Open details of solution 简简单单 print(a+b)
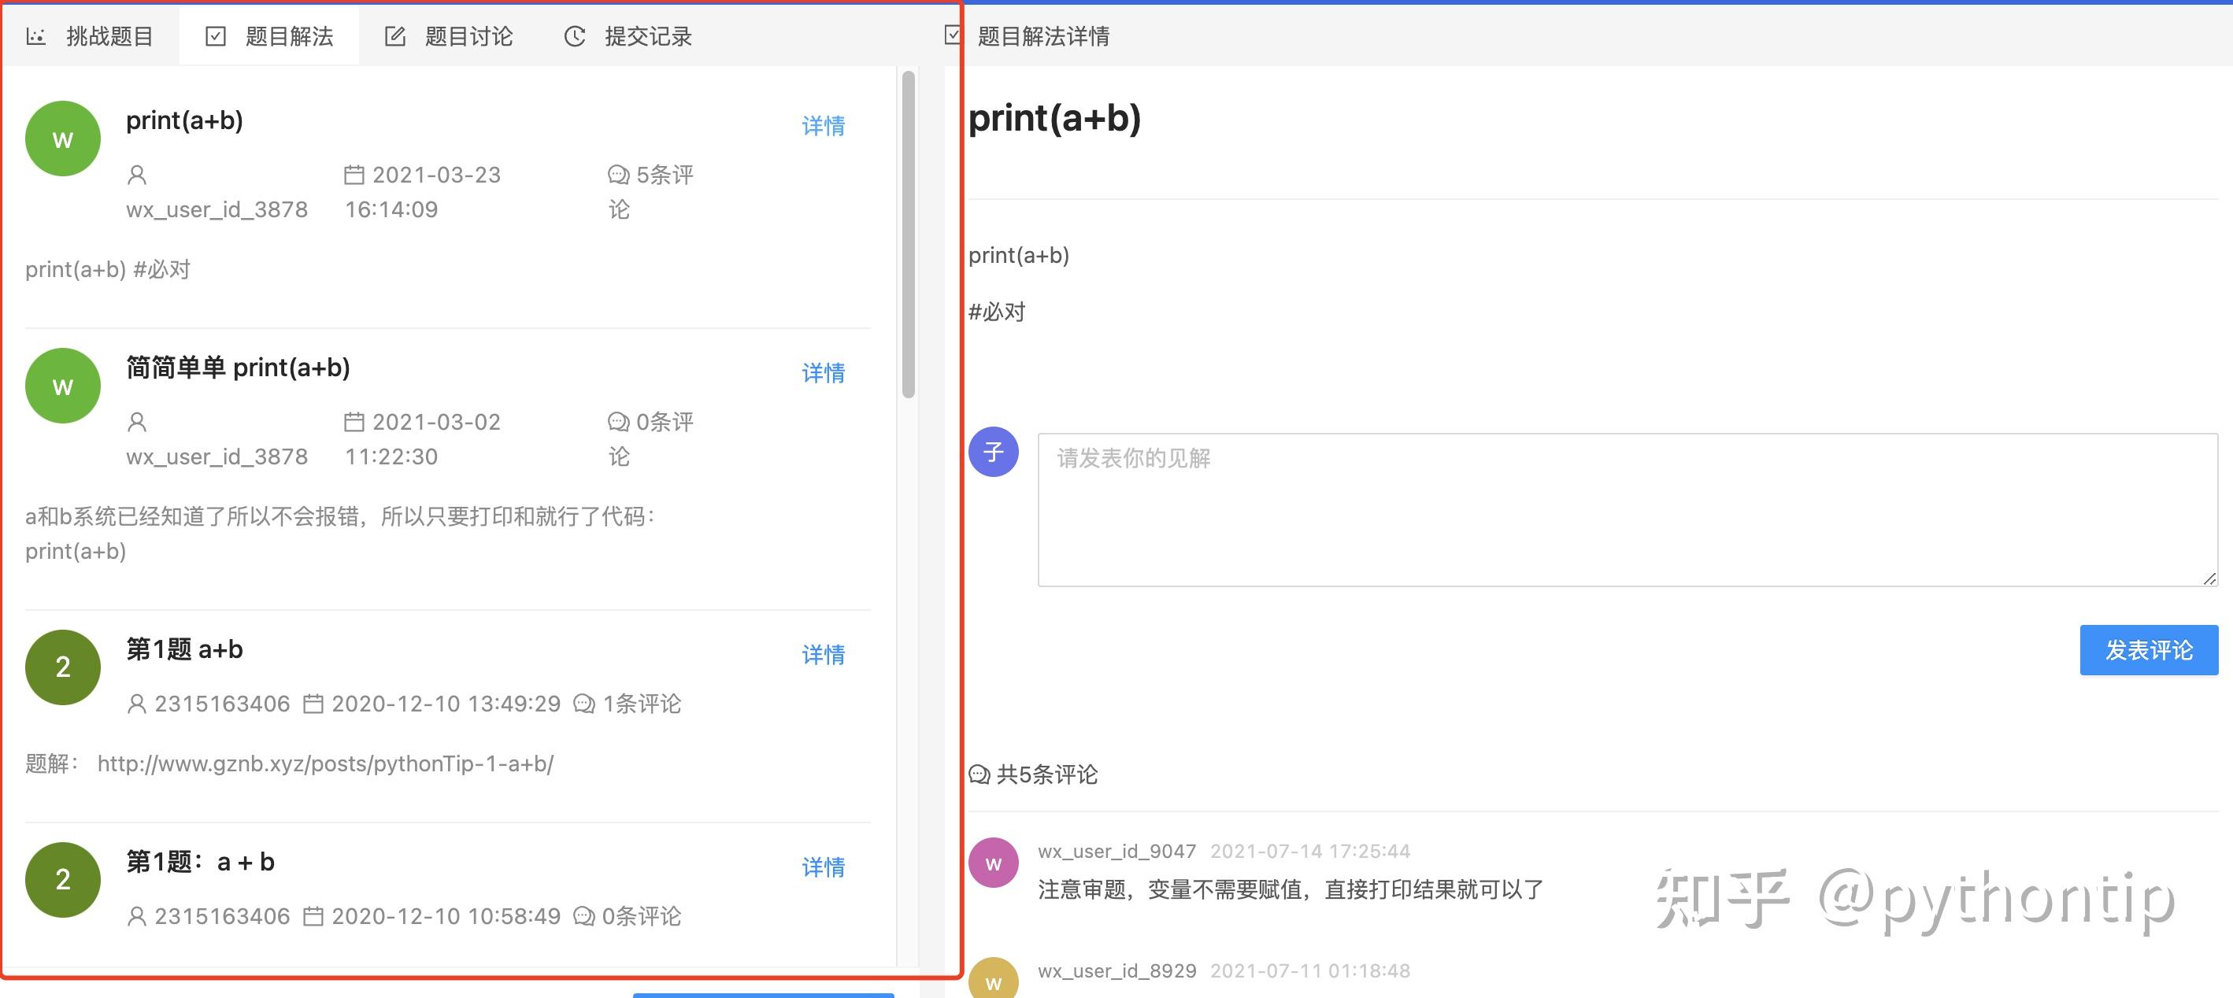Viewport: 2233px width, 998px height. [823, 373]
